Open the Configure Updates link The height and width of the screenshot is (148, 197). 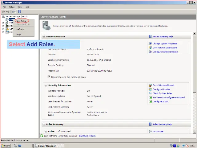(x=161, y=89)
